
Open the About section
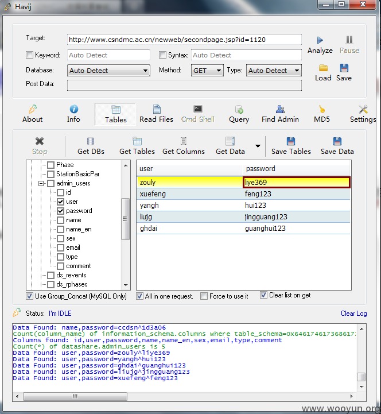tap(33, 114)
